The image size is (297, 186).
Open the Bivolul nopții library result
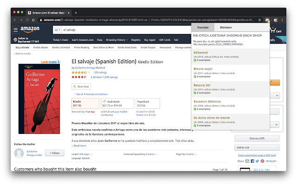pos(203,69)
